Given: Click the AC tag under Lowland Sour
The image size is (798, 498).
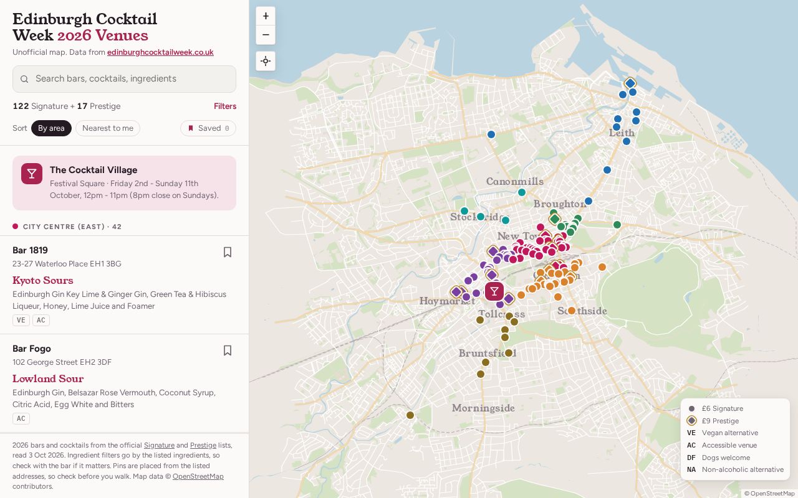Looking at the screenshot, I should [21, 418].
